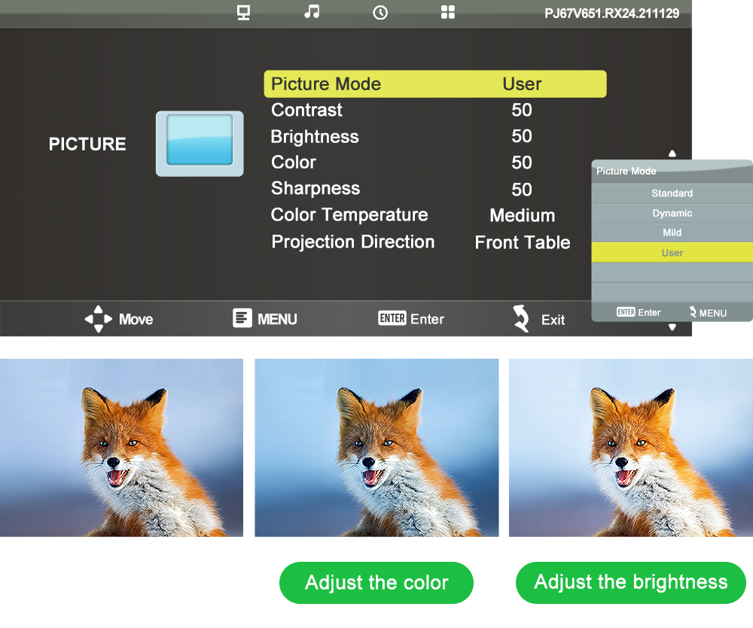Select the Picture Mode row
The height and width of the screenshot is (628, 753).
tap(434, 84)
